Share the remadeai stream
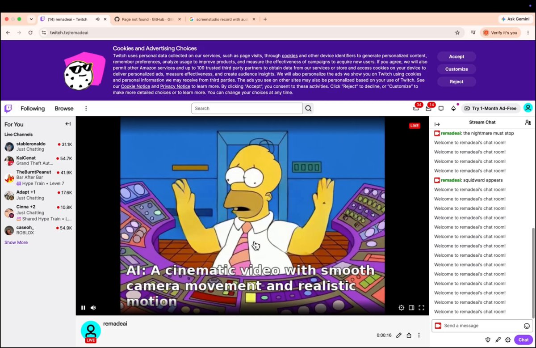The width and height of the screenshot is (536, 348). pyautogui.click(x=409, y=335)
